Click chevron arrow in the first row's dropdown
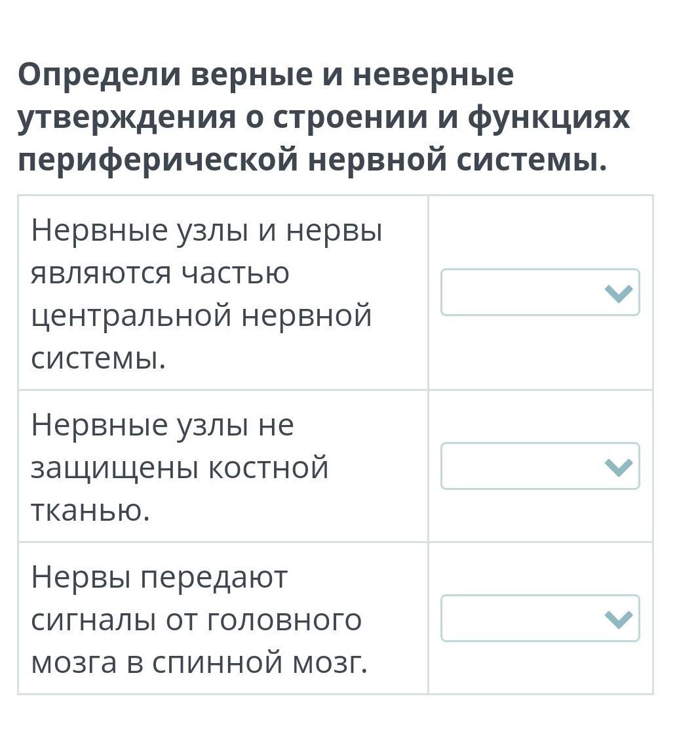Image resolution: width=677 pixels, height=749 pixels. coord(619,293)
